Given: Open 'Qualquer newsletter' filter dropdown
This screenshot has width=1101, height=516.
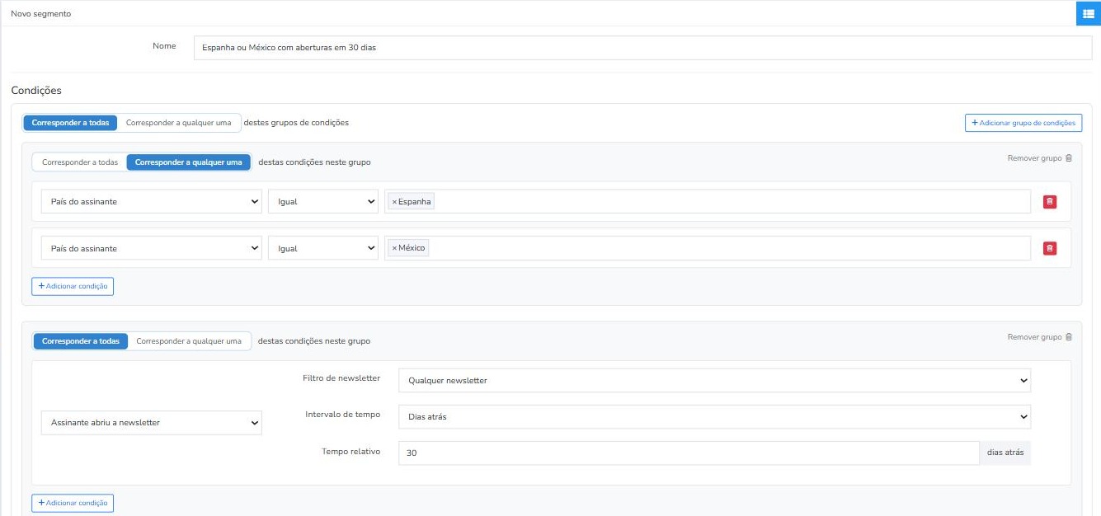Looking at the screenshot, I should [x=715, y=381].
